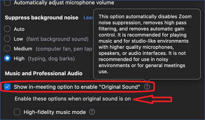
Task: Click the red arrow annotation
Action: pyautogui.click(x=152, y=99)
